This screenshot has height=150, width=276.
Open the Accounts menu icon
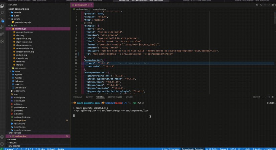click(x=2, y=137)
